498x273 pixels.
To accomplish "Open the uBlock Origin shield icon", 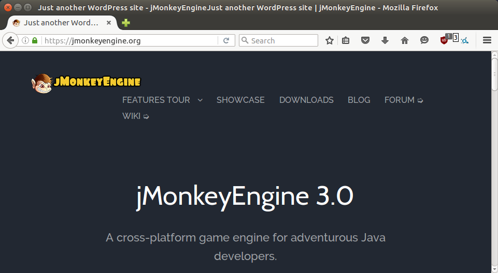I will [444, 40].
